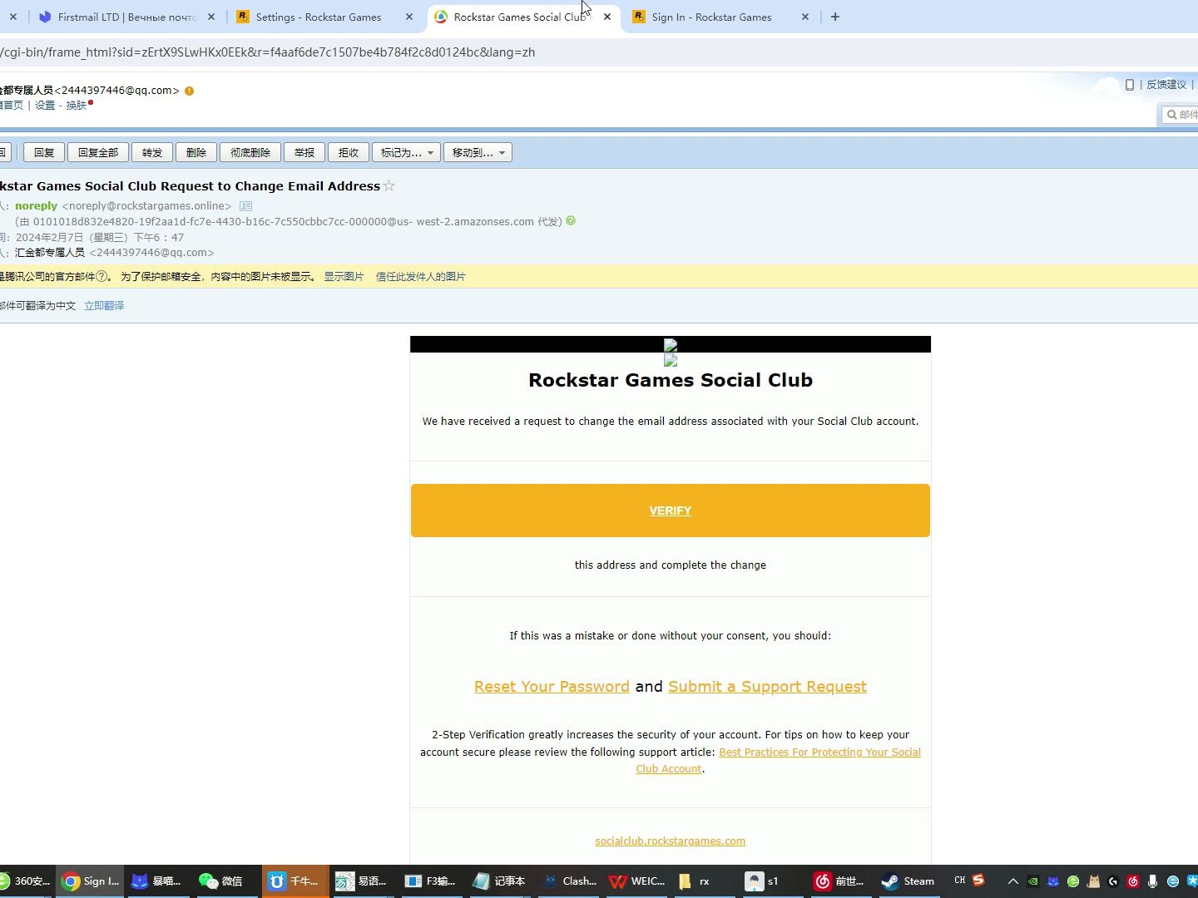
Task: Open 移动到 move-to dropdown
Action: coord(478,153)
